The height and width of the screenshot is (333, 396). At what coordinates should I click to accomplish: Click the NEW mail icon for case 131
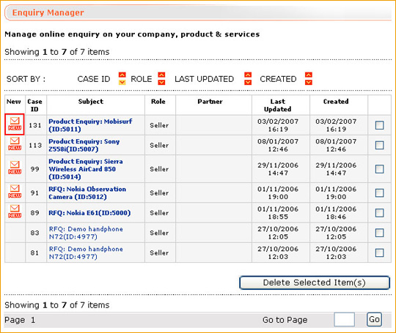[x=15, y=124]
